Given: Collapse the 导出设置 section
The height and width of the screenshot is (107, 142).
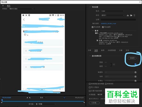Looking at the screenshot, I should (90, 7).
